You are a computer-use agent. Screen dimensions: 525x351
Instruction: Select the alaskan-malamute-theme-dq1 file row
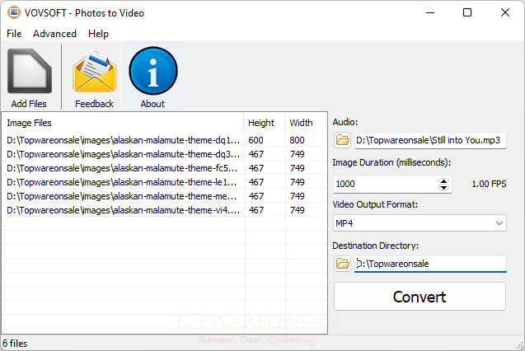click(164, 140)
